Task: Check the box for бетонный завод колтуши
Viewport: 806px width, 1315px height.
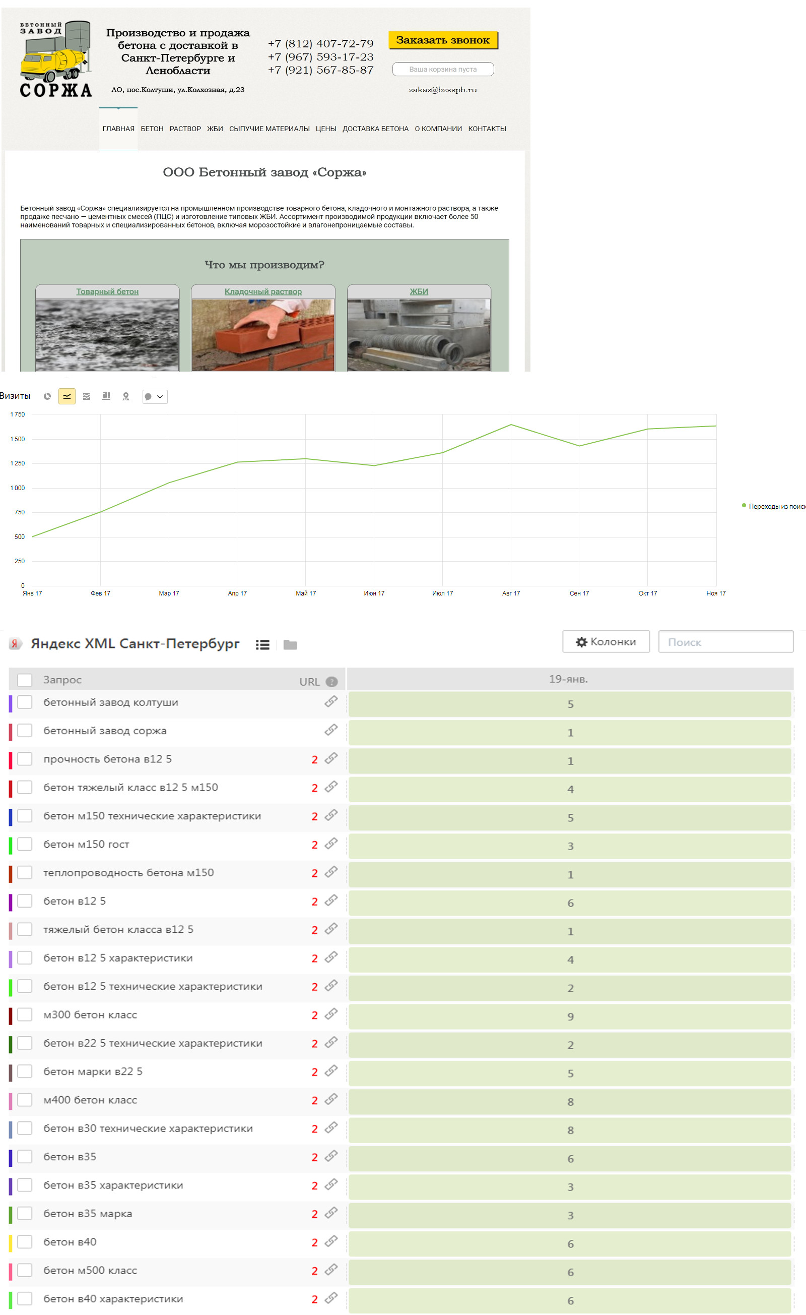Action: pyautogui.click(x=25, y=702)
